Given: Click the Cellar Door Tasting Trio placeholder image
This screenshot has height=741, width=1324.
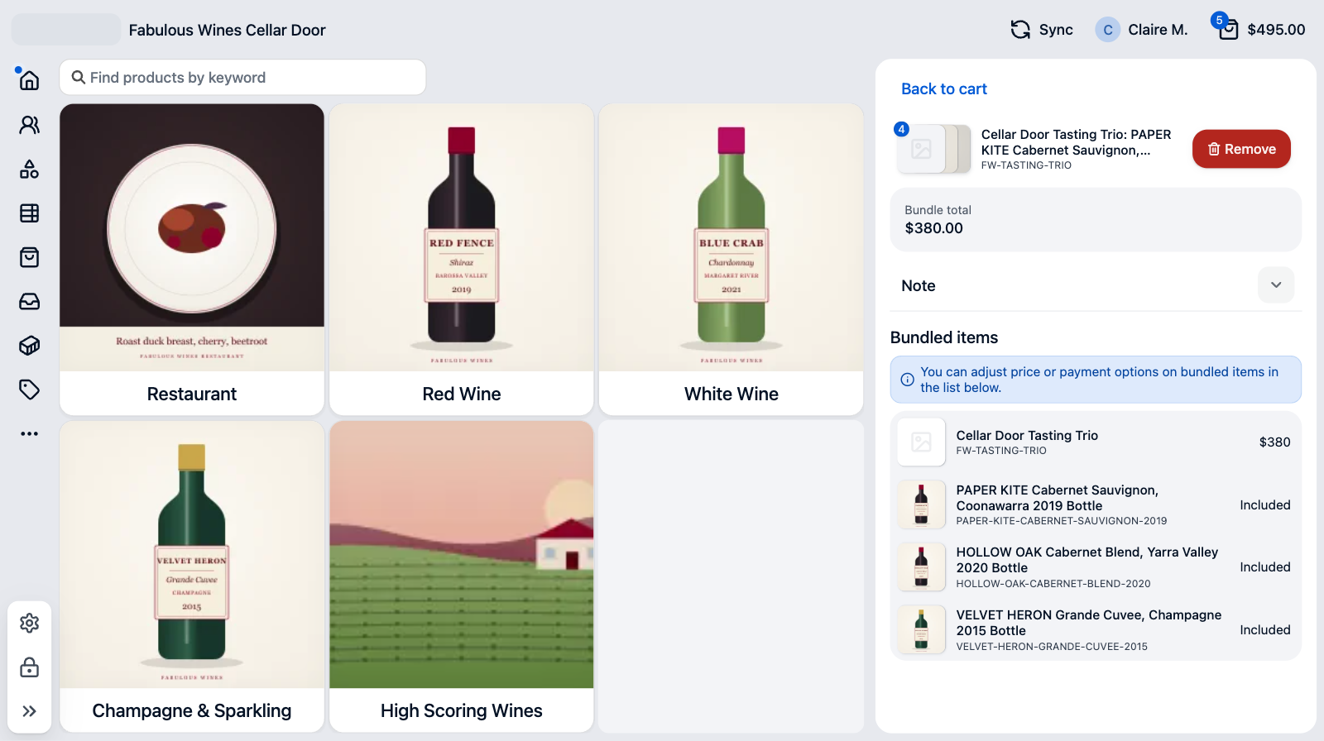Looking at the screenshot, I should 921,442.
